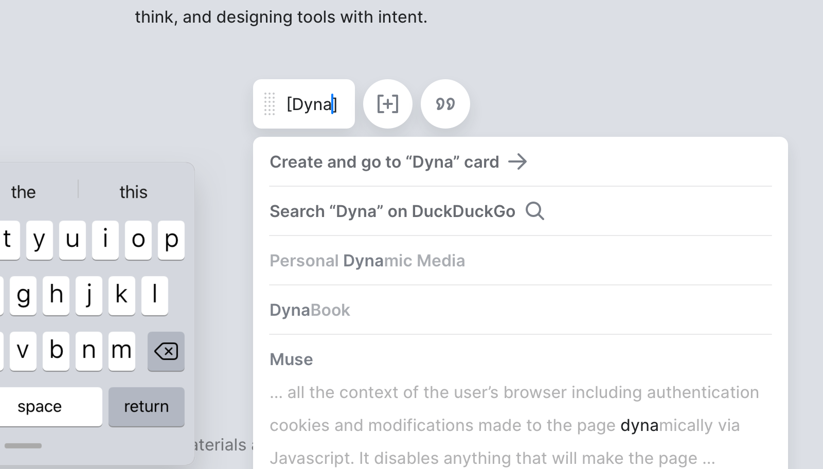Open the DynaBook card suggestion

(310, 310)
